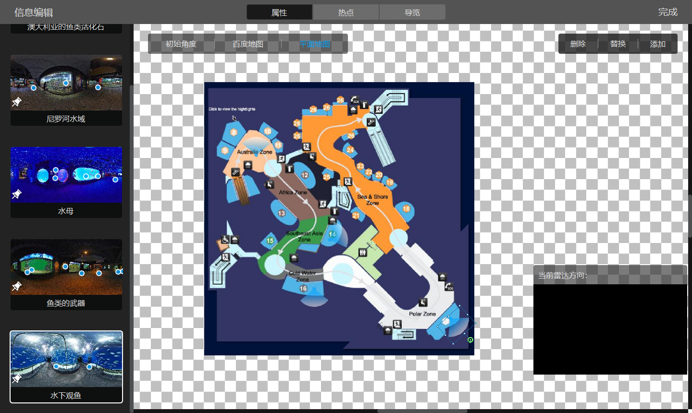Click the 添加 button
The width and height of the screenshot is (692, 413).
(657, 44)
